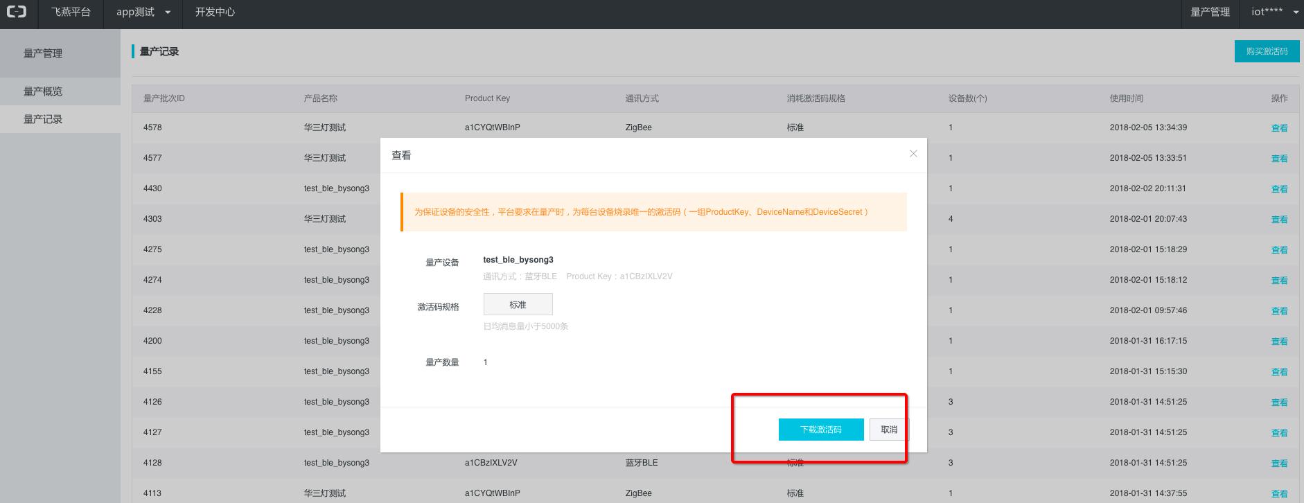Click ZigBee cell in row 4578

(x=639, y=127)
